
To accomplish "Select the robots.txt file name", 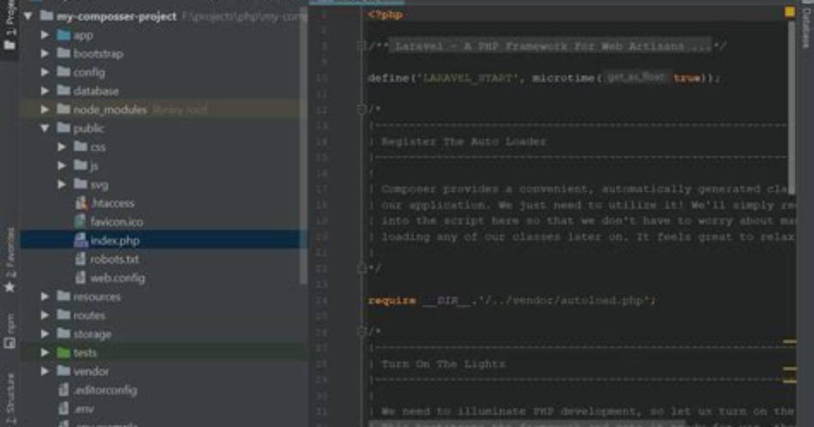I will tap(115, 259).
